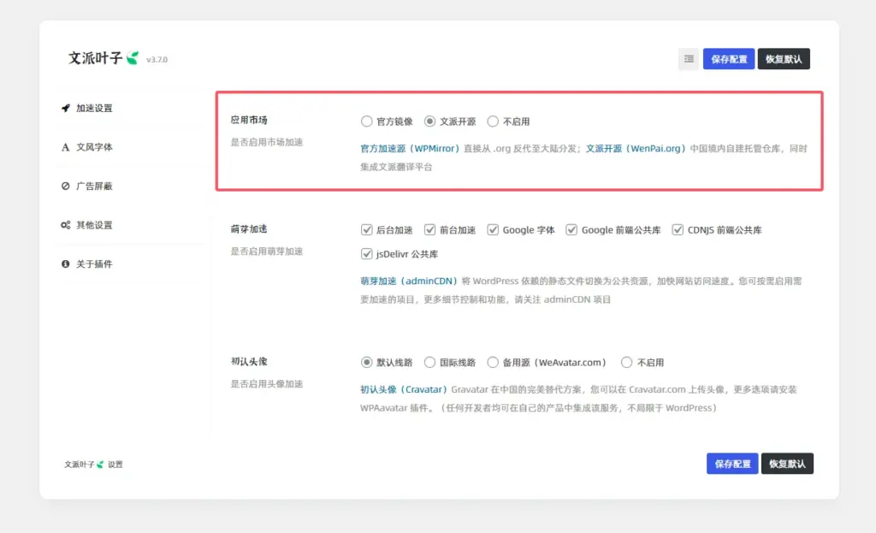Toggle the Google 字体 checkbox

[493, 230]
